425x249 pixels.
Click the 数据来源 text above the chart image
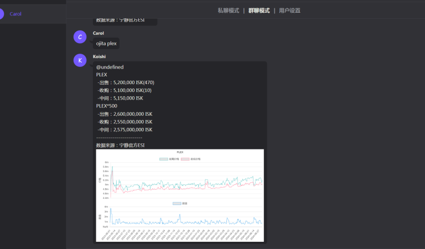120,145
